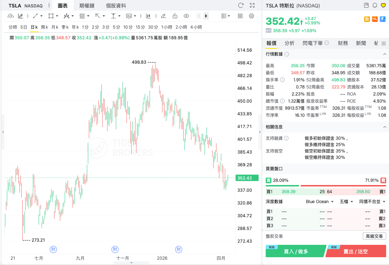Select the 15分 chart interval
The width and height of the screenshot is (389, 265).
coord(140,27)
